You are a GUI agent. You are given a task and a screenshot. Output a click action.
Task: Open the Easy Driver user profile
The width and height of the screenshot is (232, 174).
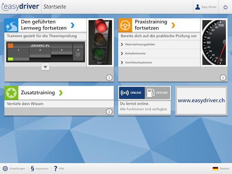(x=206, y=7)
